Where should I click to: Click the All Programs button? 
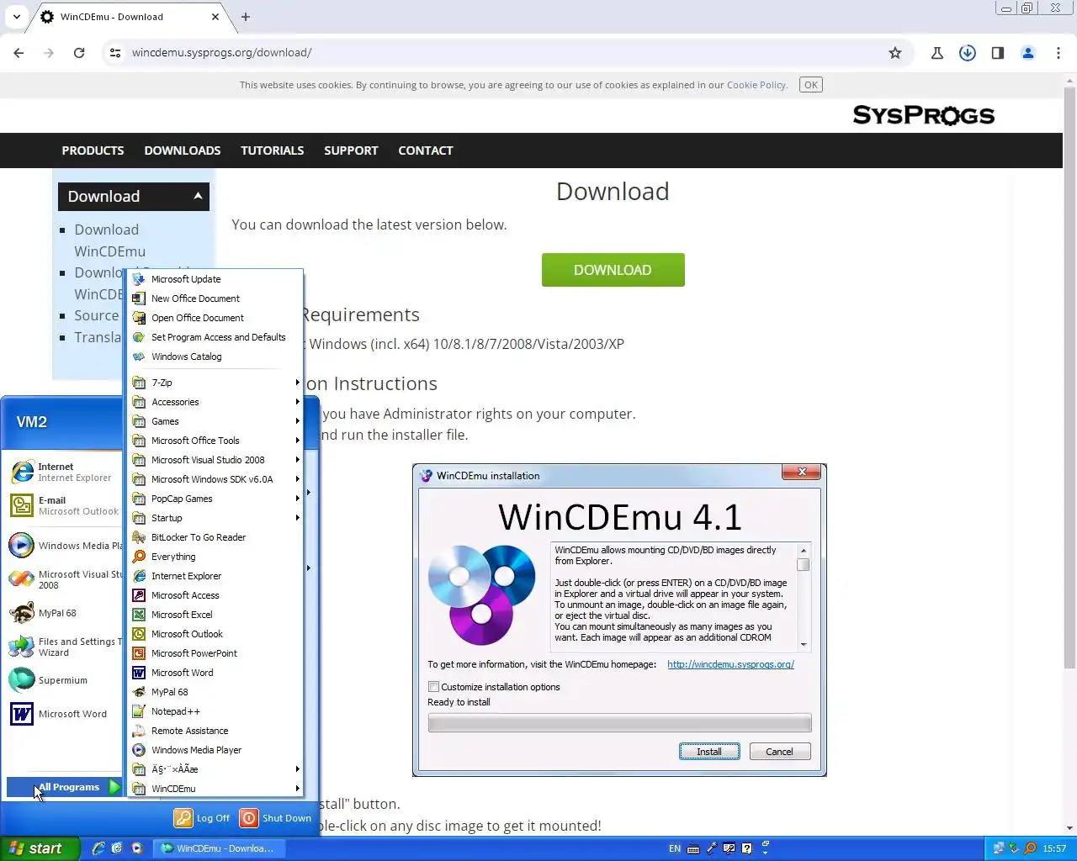[65, 787]
